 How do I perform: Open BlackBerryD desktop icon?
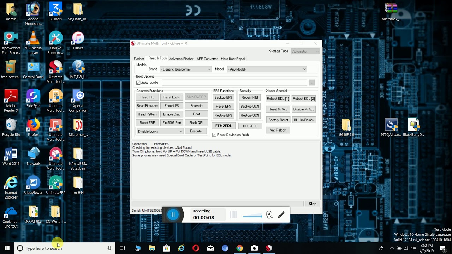click(414, 127)
